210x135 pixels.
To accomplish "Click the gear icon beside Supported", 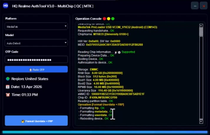I will tap(119, 52).
